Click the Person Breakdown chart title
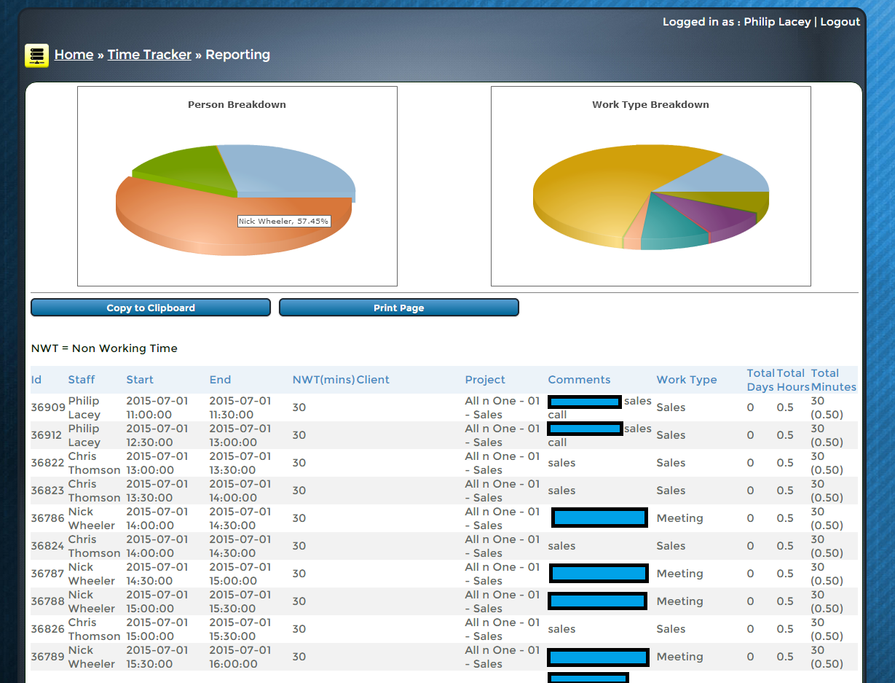Image resolution: width=895 pixels, height=683 pixels. (x=237, y=104)
